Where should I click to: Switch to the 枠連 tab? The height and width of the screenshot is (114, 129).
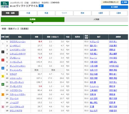[x=28, y=13]
